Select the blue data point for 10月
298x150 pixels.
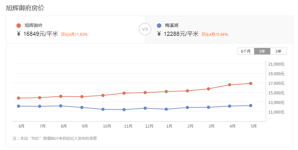[x=103, y=109]
